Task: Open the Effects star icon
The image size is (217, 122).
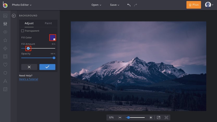Action: pyautogui.click(x=5, y=40)
